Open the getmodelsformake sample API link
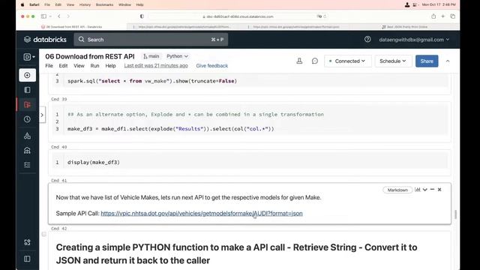The height and width of the screenshot is (270, 480). point(202,213)
